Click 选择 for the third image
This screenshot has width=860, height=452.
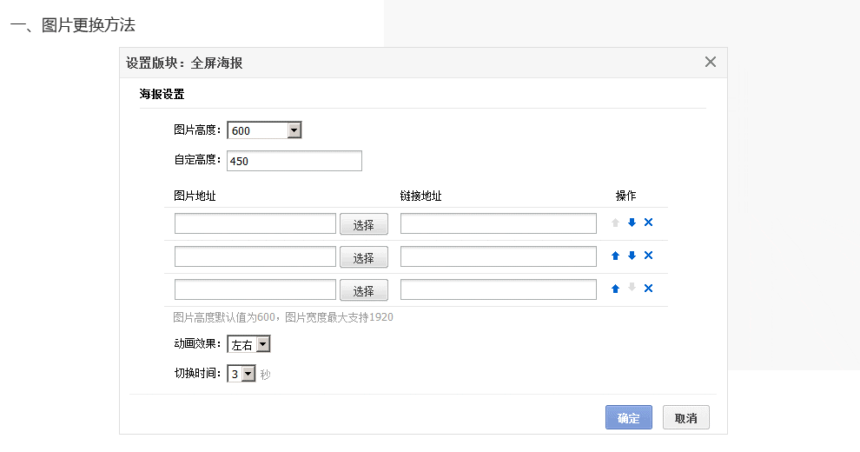pyautogui.click(x=363, y=290)
